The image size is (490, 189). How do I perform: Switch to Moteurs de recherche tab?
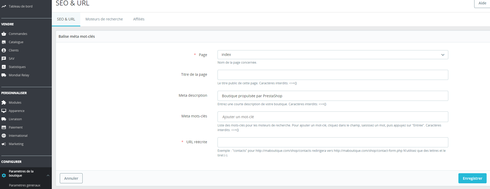104,19
